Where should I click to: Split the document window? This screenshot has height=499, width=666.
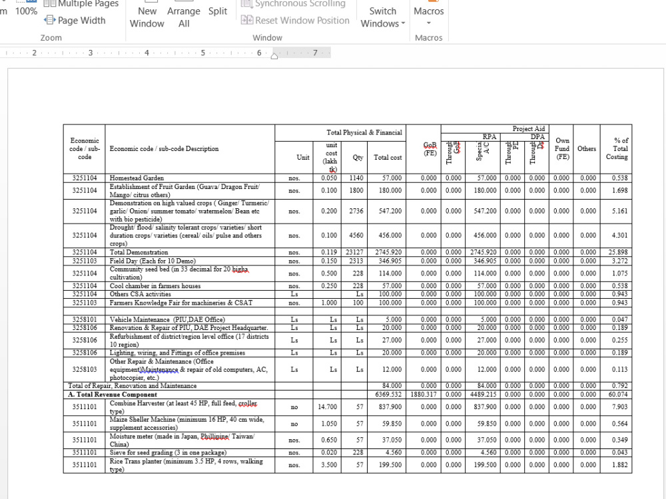218,11
